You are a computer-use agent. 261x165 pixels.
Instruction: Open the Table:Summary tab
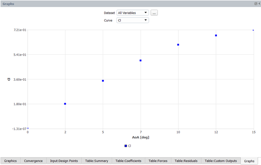[x=97, y=161]
